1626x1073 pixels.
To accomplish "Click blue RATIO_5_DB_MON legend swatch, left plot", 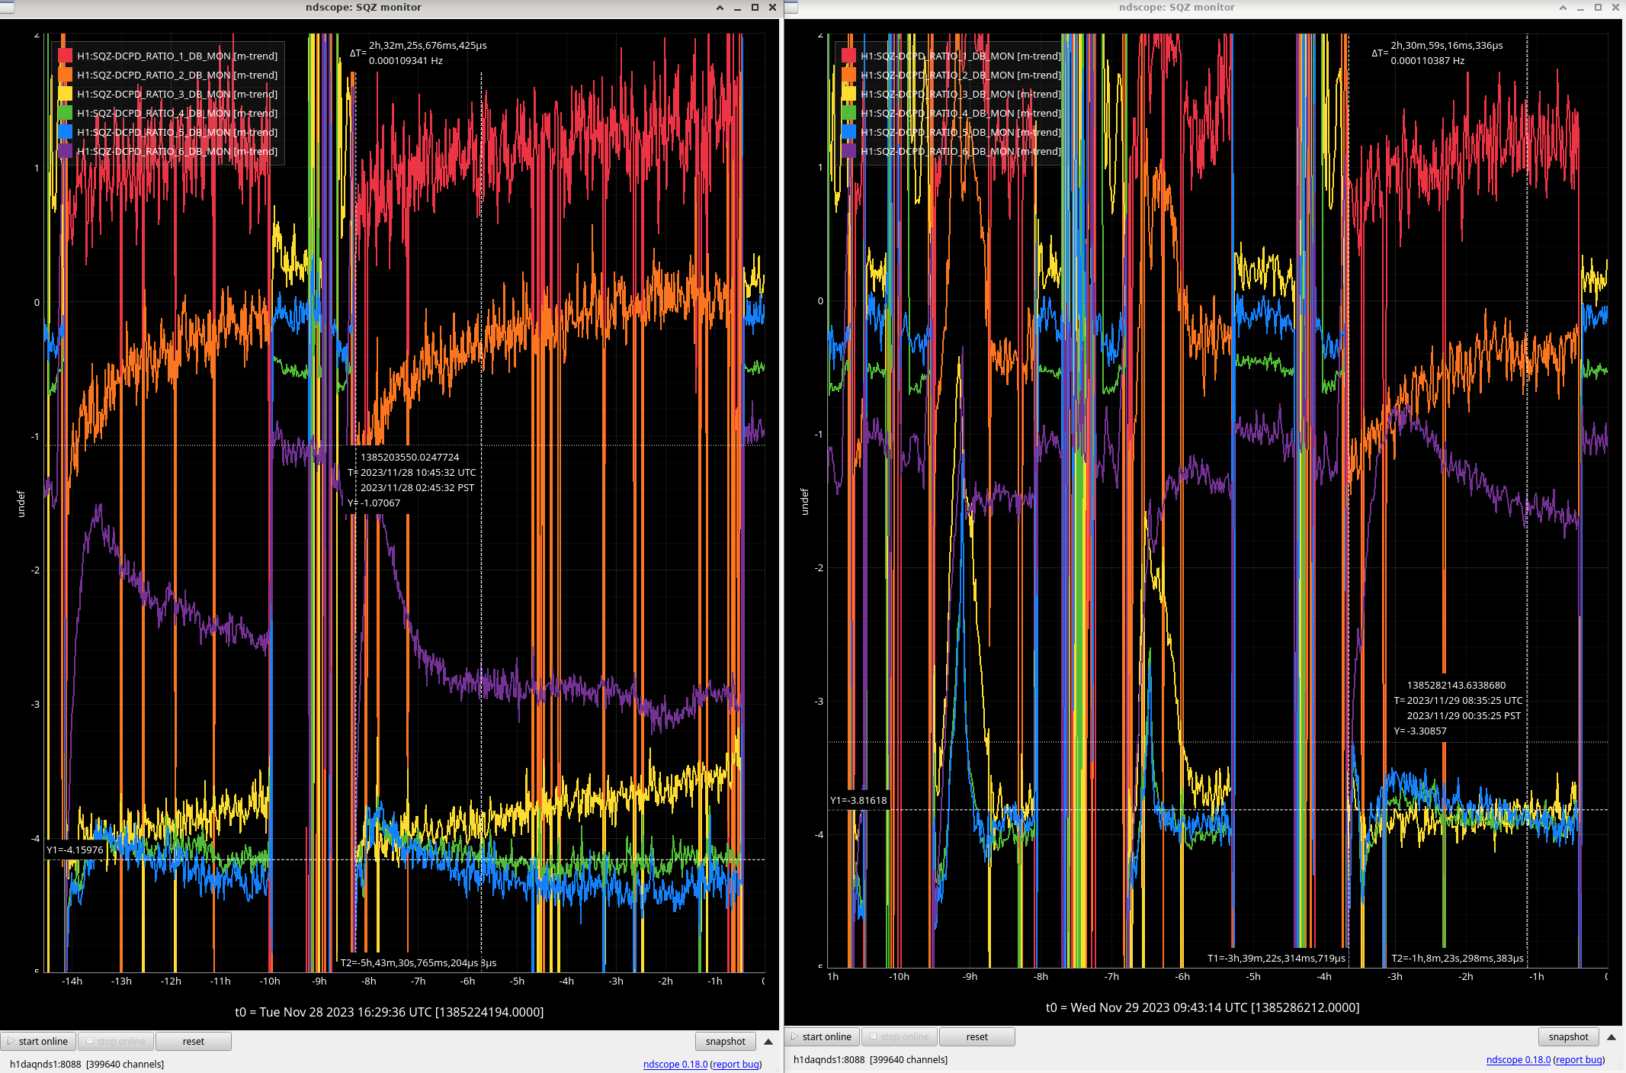I will (65, 132).
